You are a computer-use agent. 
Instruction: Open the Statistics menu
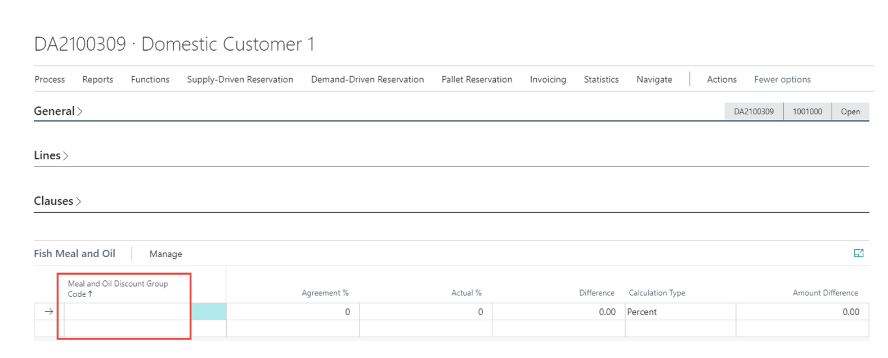pyautogui.click(x=601, y=79)
